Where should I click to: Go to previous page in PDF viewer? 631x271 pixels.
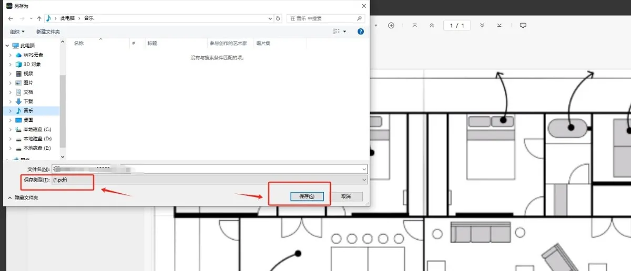[x=432, y=25]
